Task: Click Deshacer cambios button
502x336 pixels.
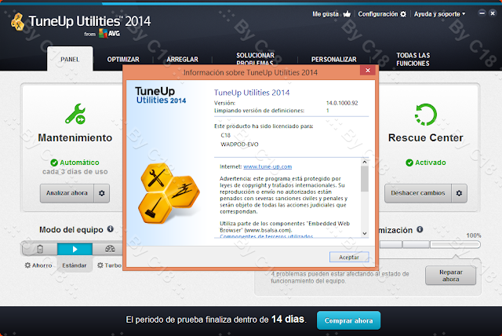Action: tap(418, 193)
